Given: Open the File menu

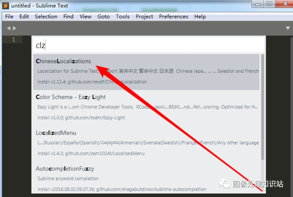Looking at the screenshot, I should (x=9, y=17).
